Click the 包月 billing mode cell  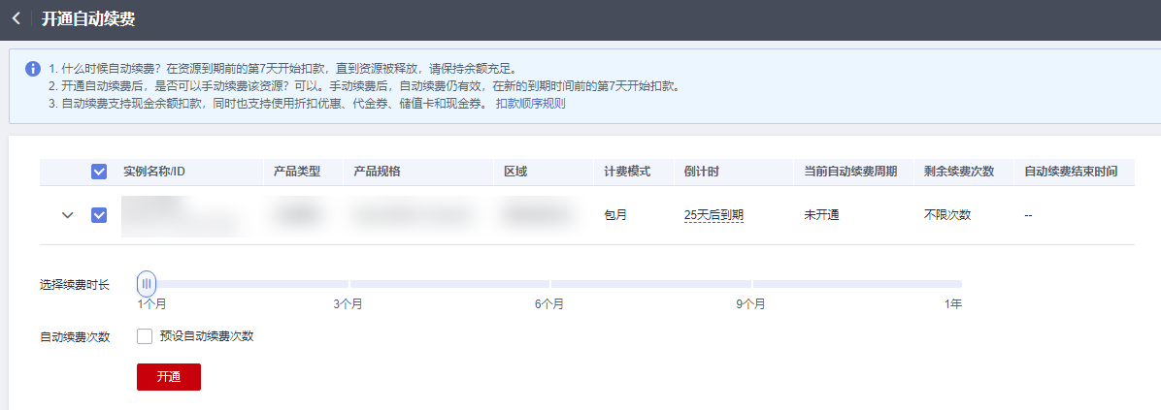pyautogui.click(x=616, y=215)
